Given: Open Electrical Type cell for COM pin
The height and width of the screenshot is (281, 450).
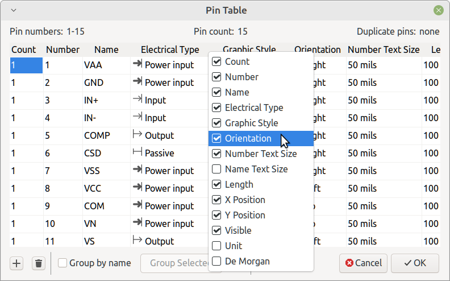Looking at the screenshot, I should click(x=170, y=206).
